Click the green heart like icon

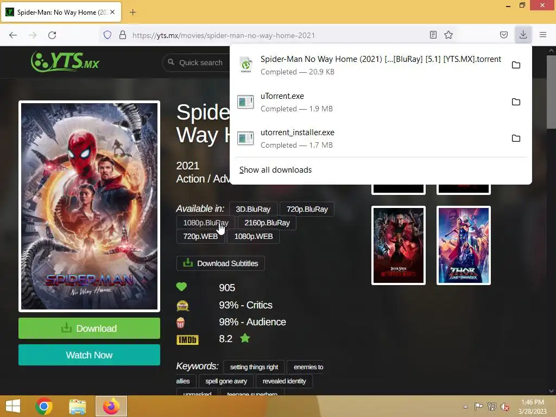(181, 287)
